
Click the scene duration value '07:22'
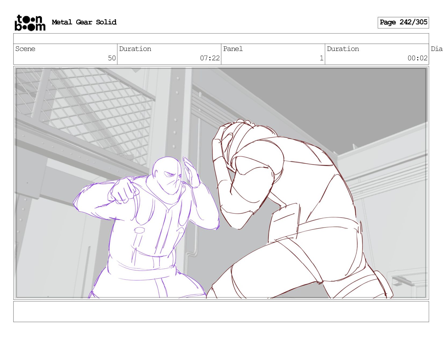(210, 58)
